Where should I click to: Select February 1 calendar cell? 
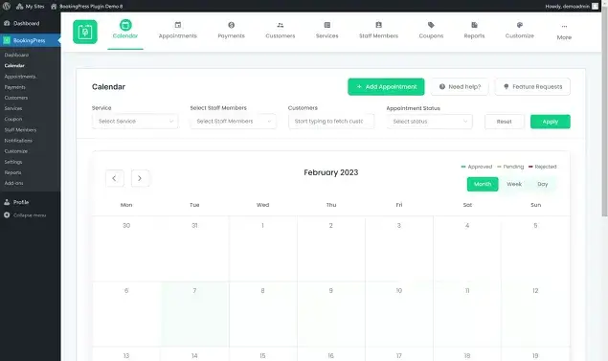point(263,249)
